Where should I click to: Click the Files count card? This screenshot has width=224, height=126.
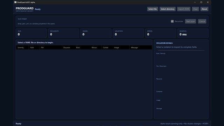click(31, 33)
